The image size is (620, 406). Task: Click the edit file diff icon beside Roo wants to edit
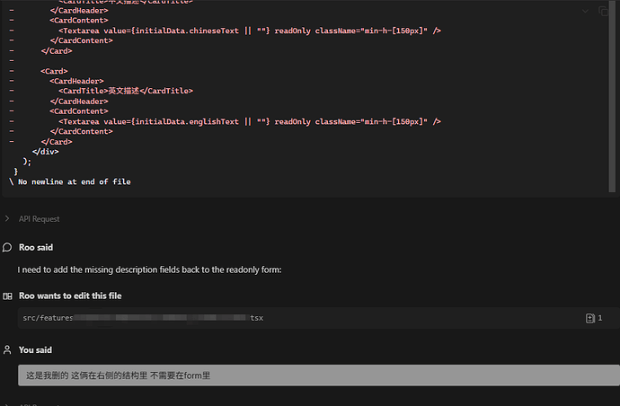click(7, 296)
